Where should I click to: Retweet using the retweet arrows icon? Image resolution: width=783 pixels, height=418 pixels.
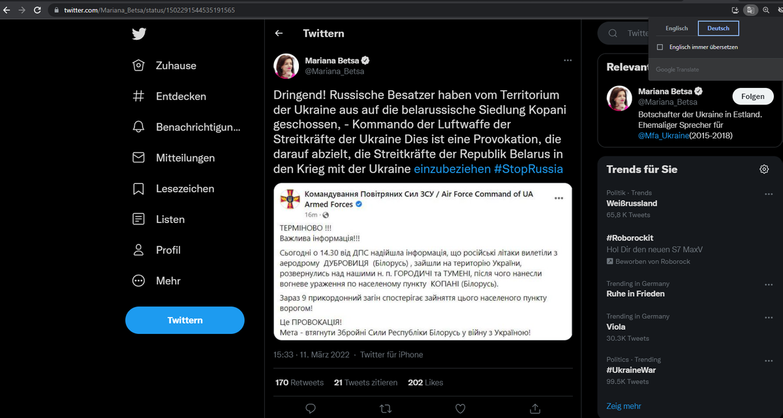tap(386, 409)
